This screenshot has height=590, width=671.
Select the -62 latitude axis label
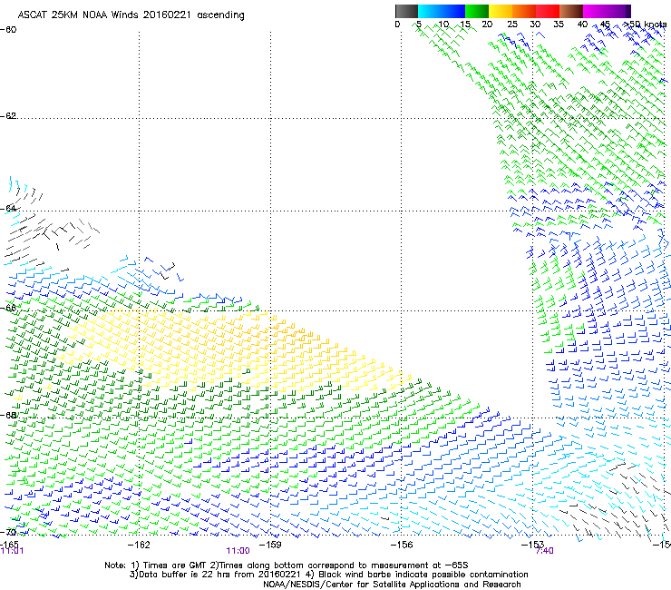8,116
